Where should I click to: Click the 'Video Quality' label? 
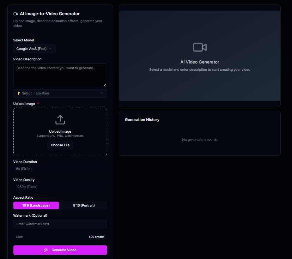[x=24, y=180]
